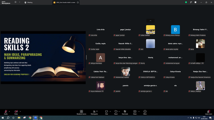
Task: Select Wahyu | Raditya's soccer avatar
Action: [200, 86]
